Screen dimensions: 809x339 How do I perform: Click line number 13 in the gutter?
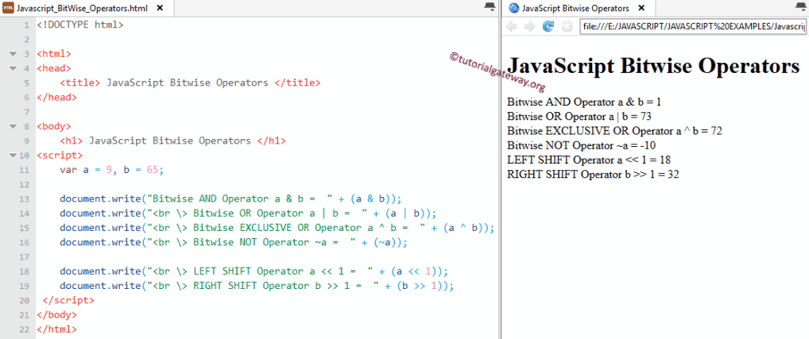25,198
